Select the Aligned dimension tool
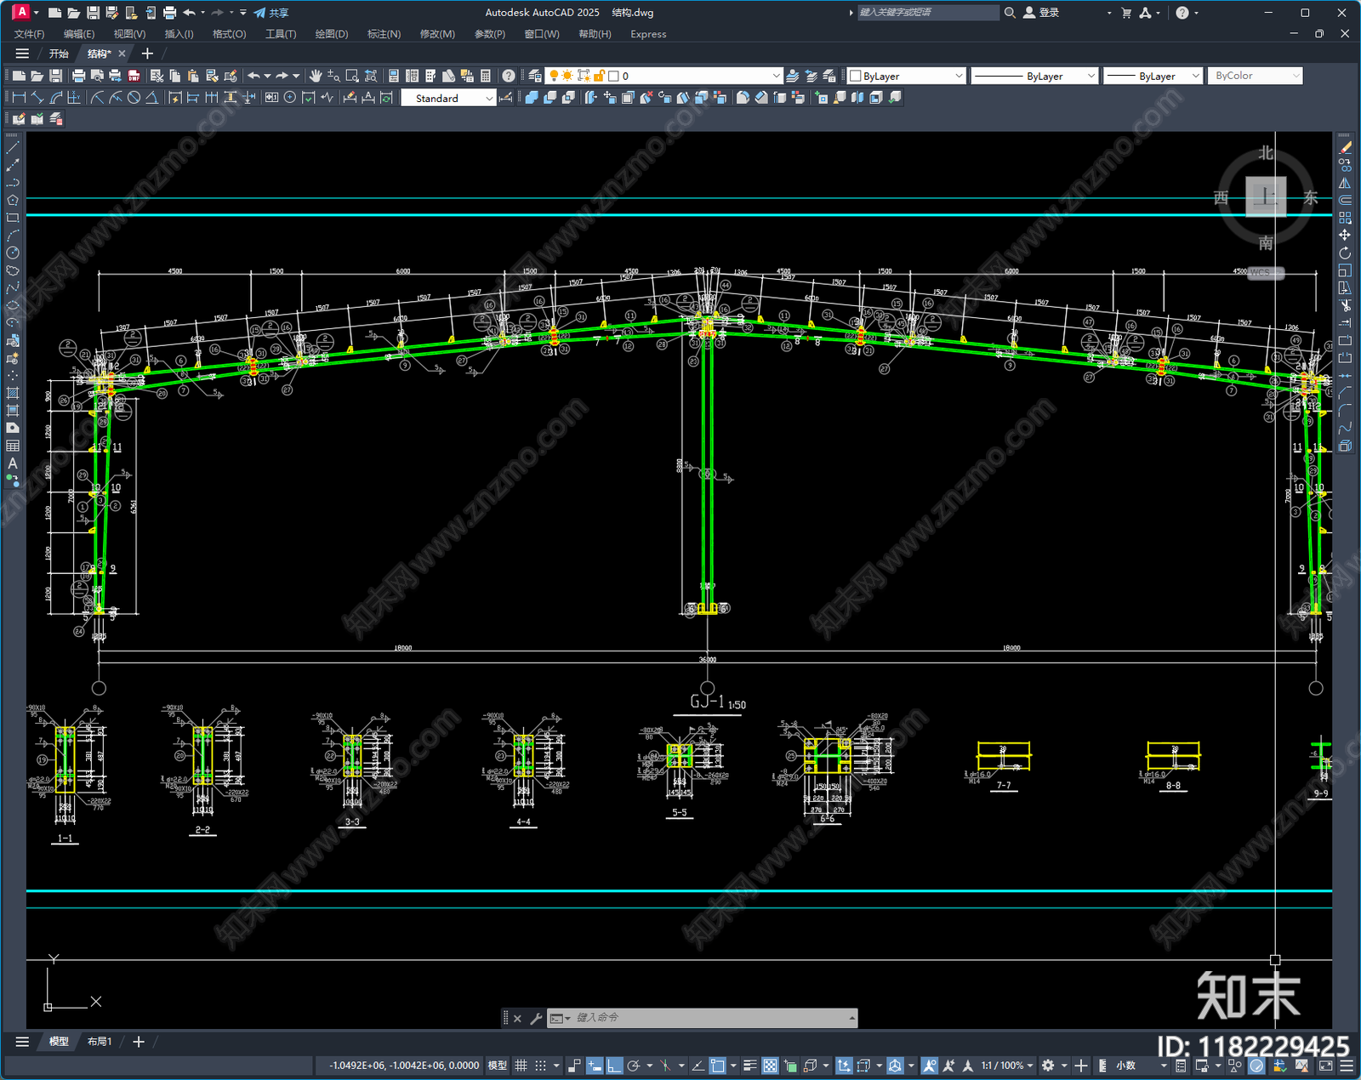This screenshot has width=1361, height=1080. (37, 98)
